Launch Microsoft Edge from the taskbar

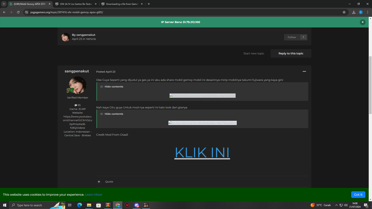pyautogui.click(x=80, y=205)
